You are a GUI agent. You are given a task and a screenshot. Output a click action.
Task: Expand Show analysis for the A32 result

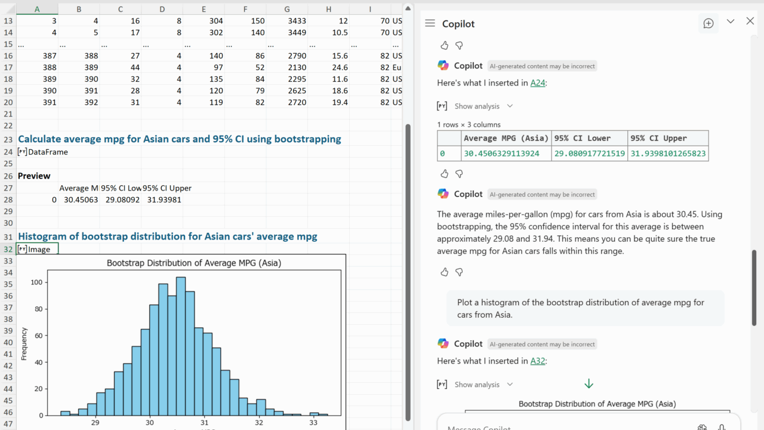[476, 385]
